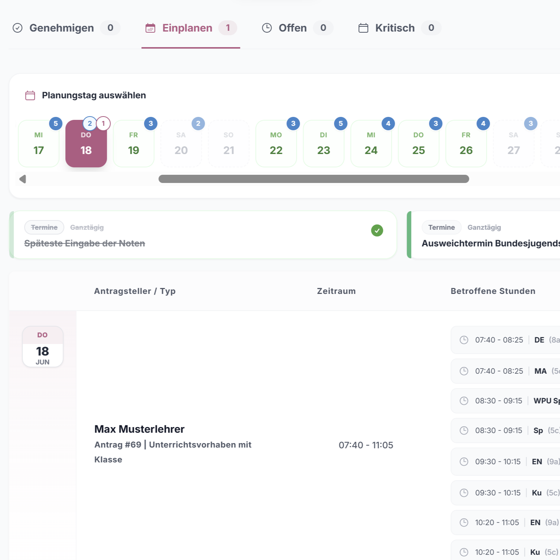Toggle green check on Späteste Eingabe der Noten
Image resolution: width=560 pixels, height=560 pixels.
click(x=377, y=230)
